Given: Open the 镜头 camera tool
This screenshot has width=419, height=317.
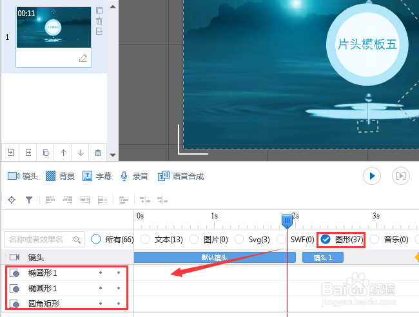Looking at the screenshot, I should [x=23, y=177].
